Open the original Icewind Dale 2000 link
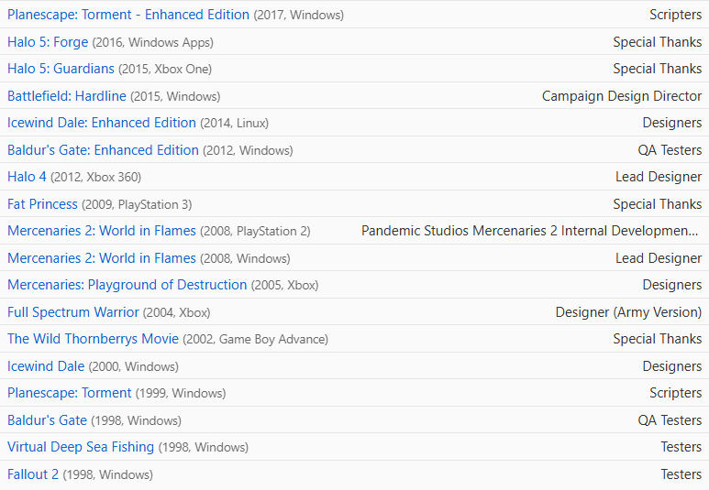 (x=46, y=365)
